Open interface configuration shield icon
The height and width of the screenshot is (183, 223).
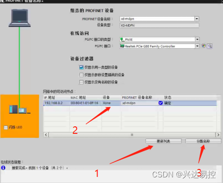[x=203, y=46]
